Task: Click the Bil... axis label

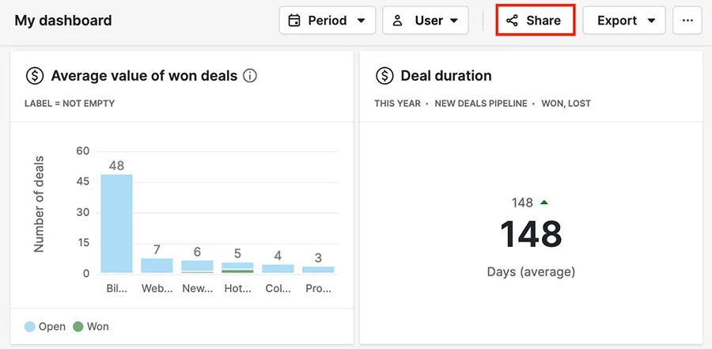Action: pos(117,289)
